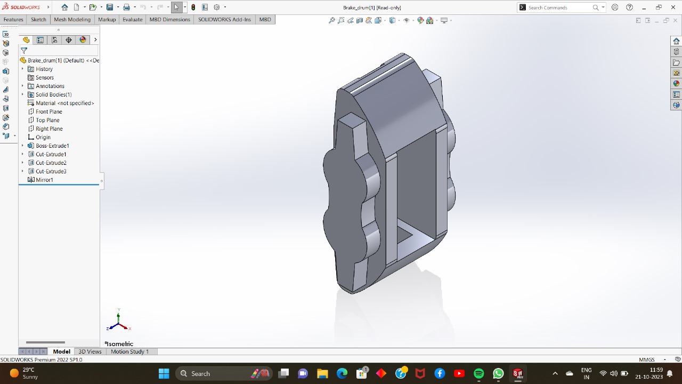682x384 pixels.
Task: Switch to the Sketch tab
Action: [38, 20]
